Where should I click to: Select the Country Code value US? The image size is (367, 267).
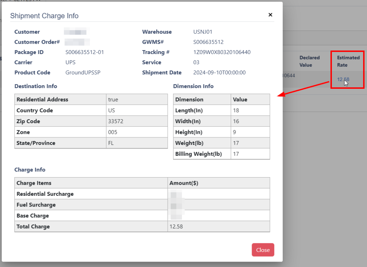(111, 110)
